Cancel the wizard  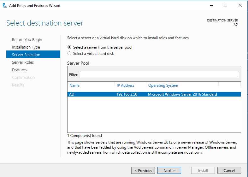tap(229, 170)
